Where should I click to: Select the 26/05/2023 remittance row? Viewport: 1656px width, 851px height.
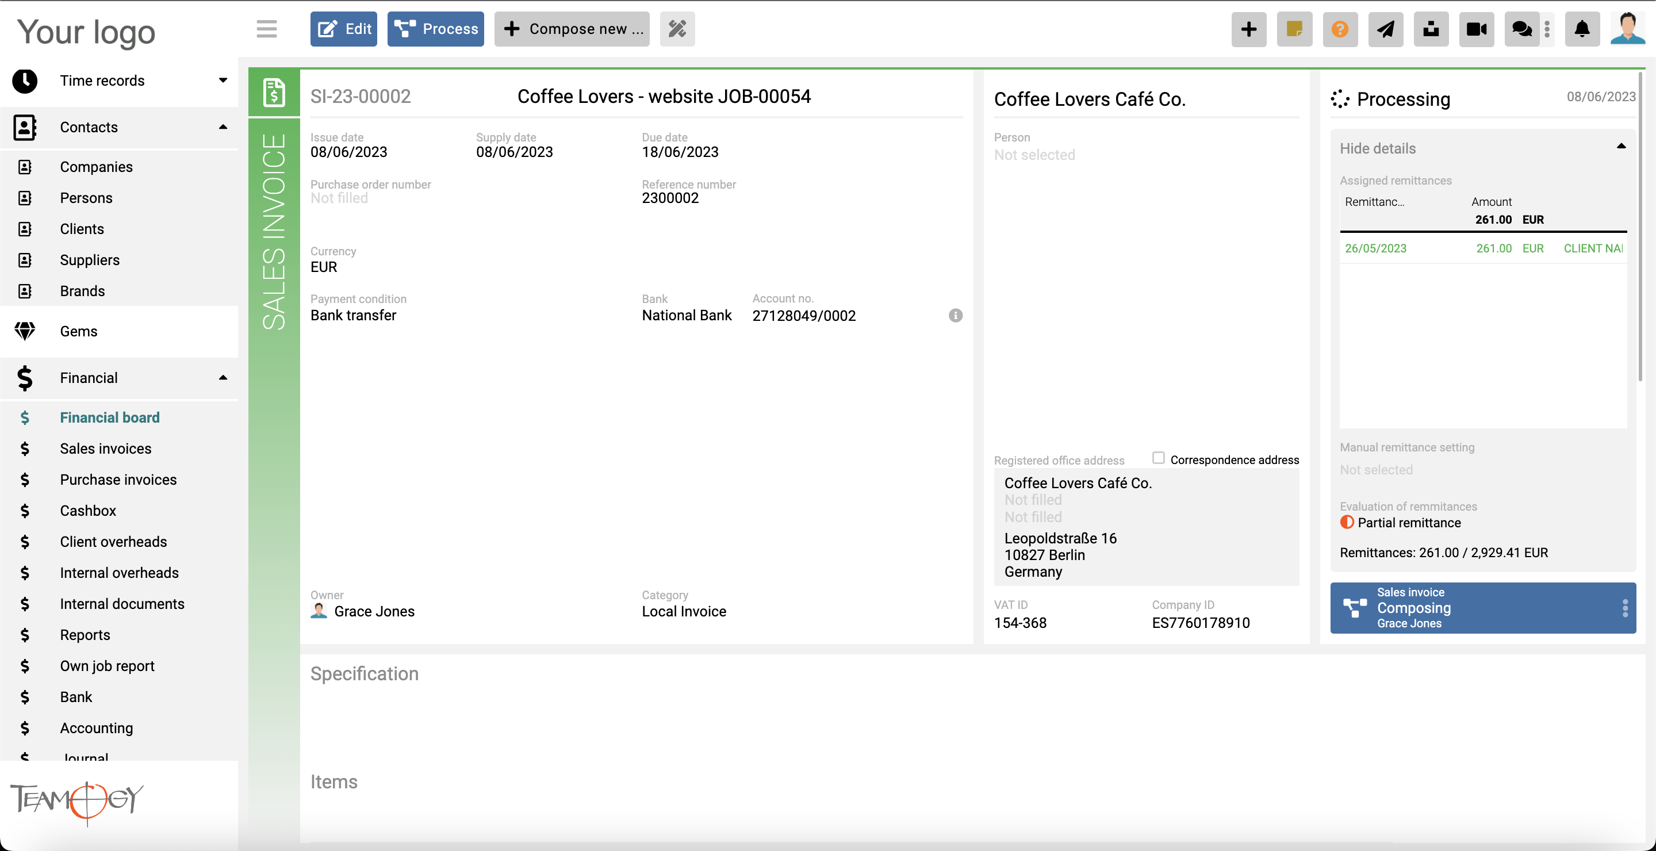tap(1483, 249)
